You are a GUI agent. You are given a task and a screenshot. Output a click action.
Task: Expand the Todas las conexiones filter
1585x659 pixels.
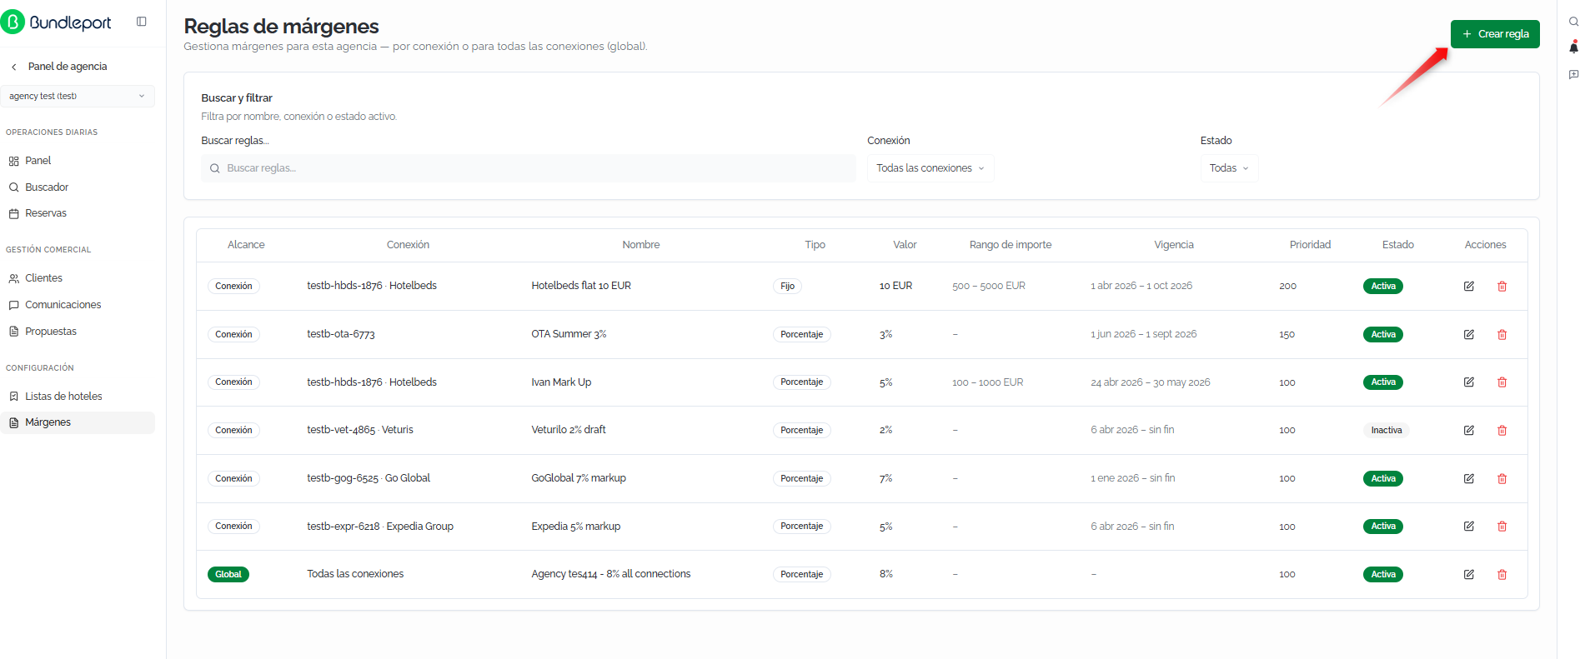tap(930, 168)
